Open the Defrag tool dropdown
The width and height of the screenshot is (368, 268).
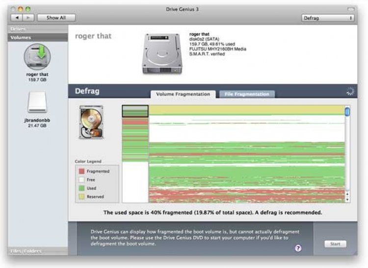(x=328, y=18)
